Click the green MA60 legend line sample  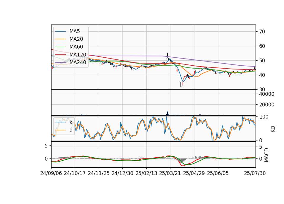point(60,47)
